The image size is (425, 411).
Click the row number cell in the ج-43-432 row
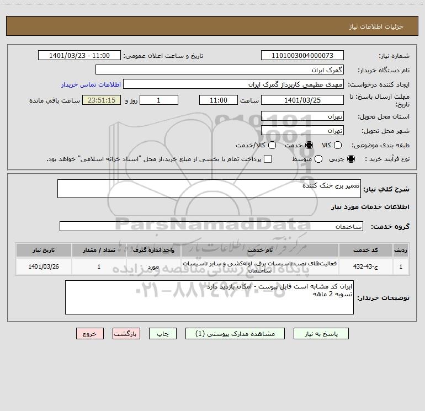(401, 266)
